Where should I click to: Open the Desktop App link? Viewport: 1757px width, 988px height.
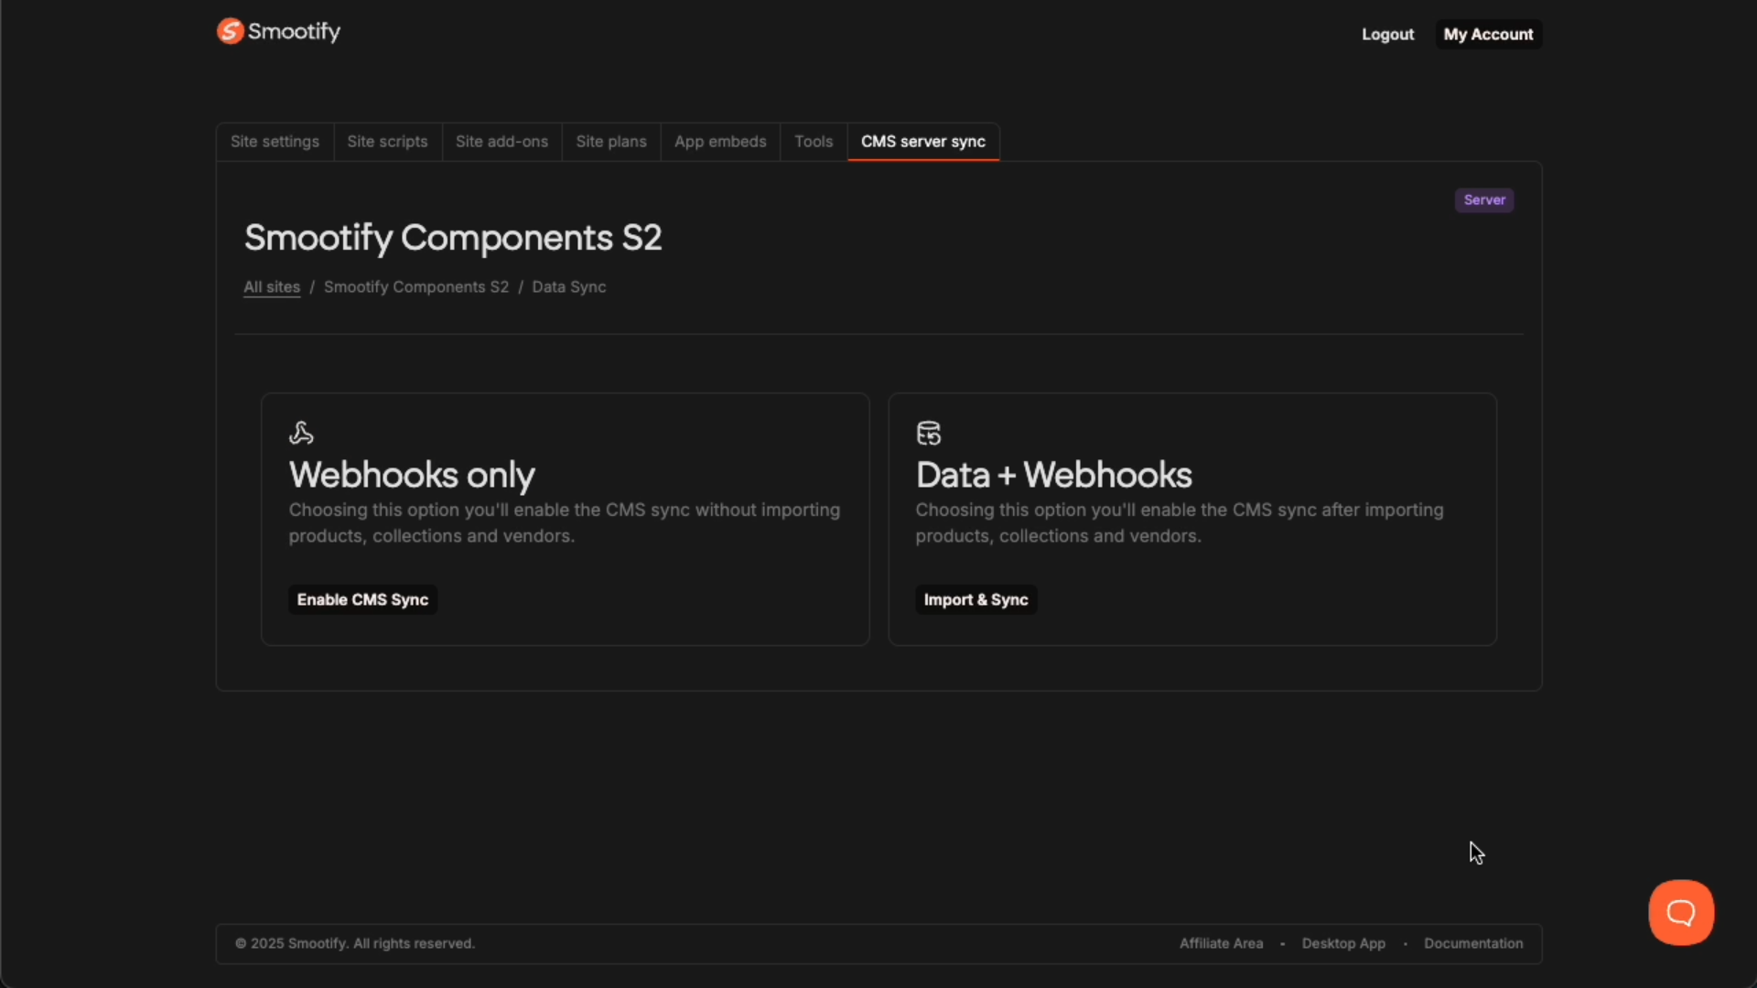coord(1342,943)
